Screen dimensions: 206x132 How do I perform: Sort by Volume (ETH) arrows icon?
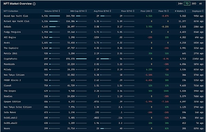click(59, 11)
